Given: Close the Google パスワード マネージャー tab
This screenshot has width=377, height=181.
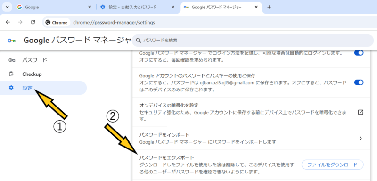Looking at the screenshot, I should coord(256,7).
